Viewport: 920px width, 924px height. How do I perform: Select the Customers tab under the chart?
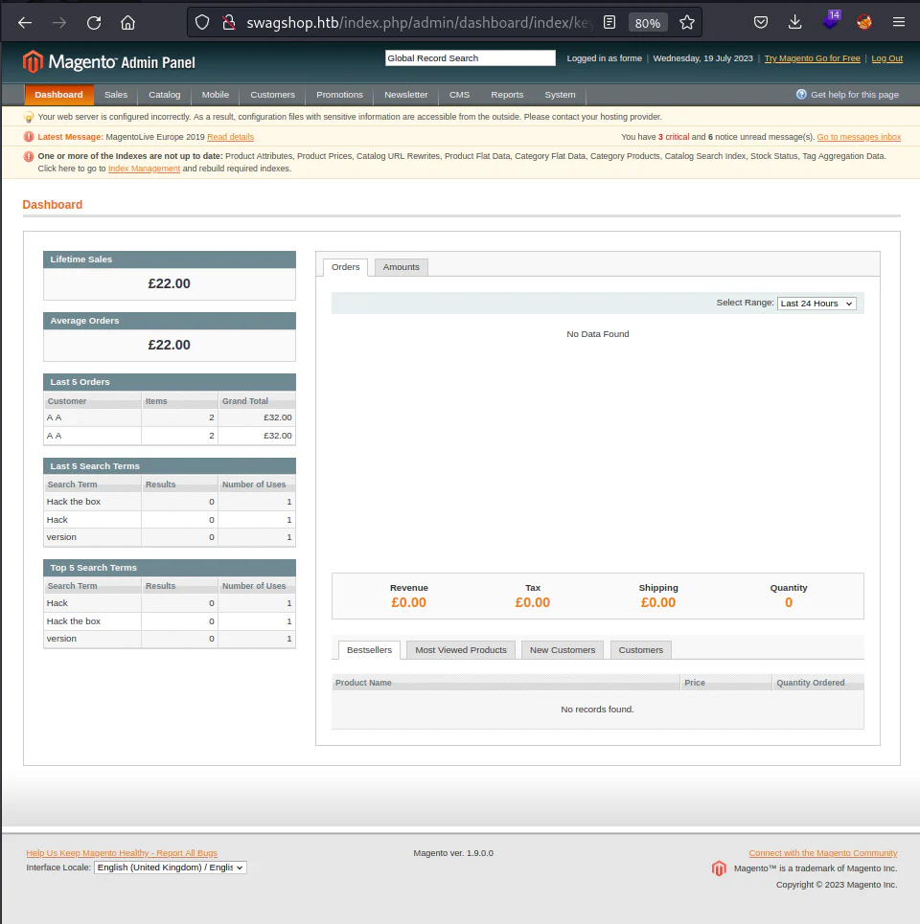(x=640, y=650)
